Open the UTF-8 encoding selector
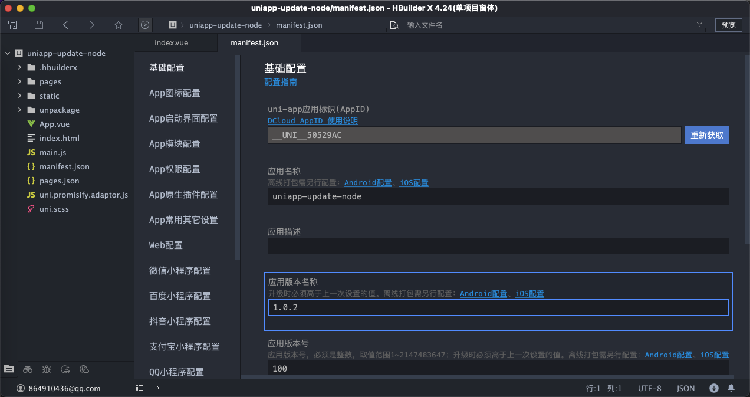The height and width of the screenshot is (397, 750). click(649, 388)
